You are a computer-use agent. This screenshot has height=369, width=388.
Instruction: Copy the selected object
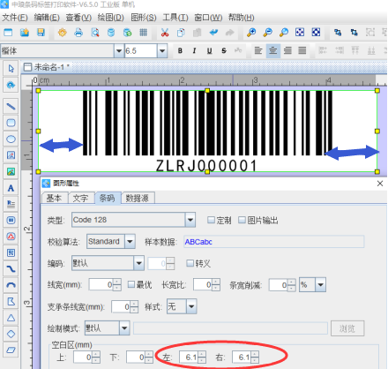point(181,33)
